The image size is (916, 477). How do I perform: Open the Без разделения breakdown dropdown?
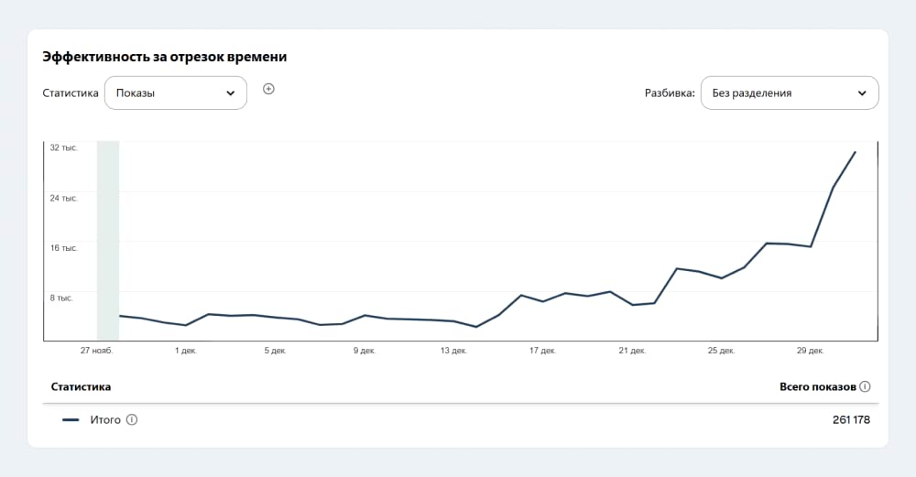coord(790,92)
